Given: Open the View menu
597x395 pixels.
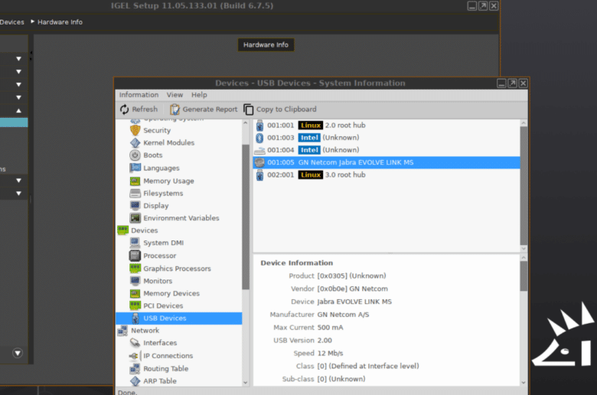Looking at the screenshot, I should pos(175,95).
